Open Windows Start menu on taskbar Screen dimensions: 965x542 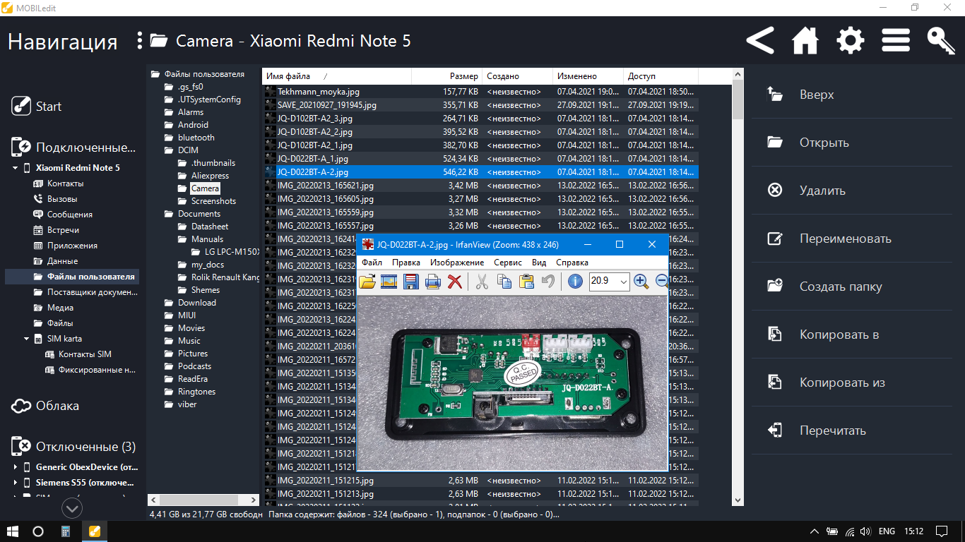click(x=12, y=531)
